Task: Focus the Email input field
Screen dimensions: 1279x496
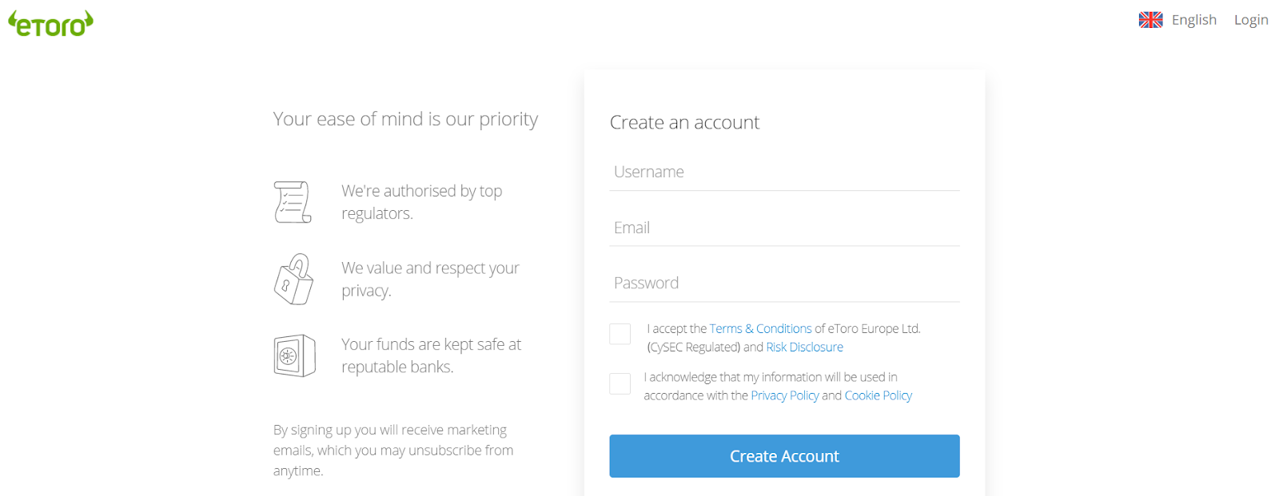Action: point(784,228)
